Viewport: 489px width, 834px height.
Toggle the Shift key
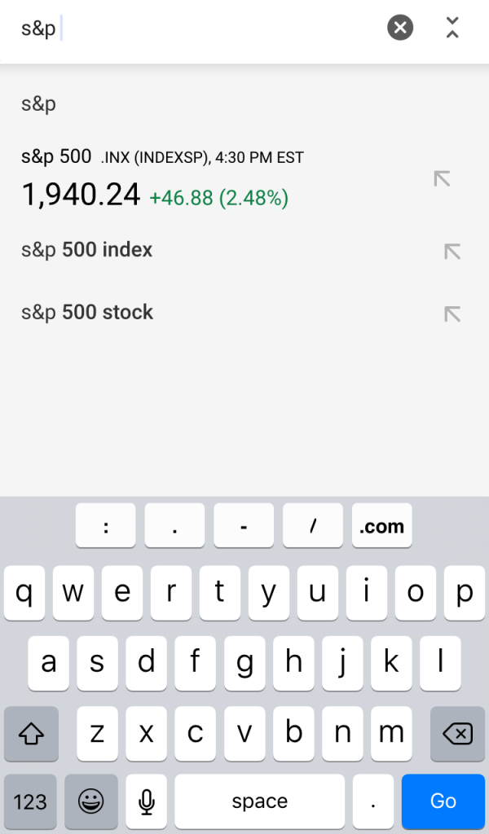coord(30,733)
